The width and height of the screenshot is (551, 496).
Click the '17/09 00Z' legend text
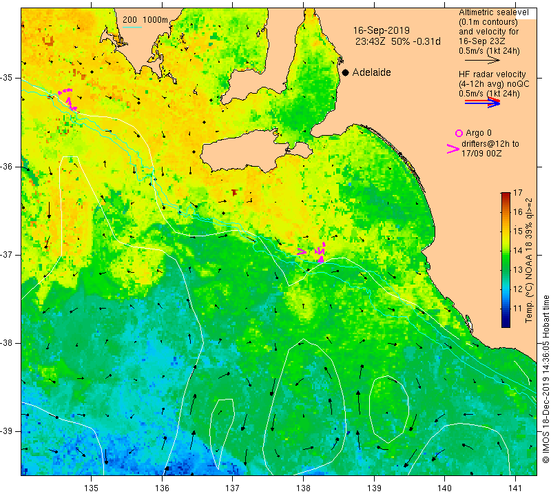[481, 154]
